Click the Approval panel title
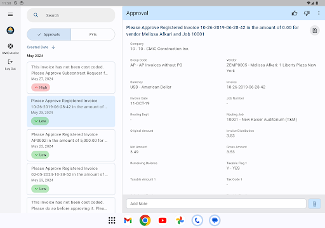This screenshot has height=228, width=325. coord(137,13)
